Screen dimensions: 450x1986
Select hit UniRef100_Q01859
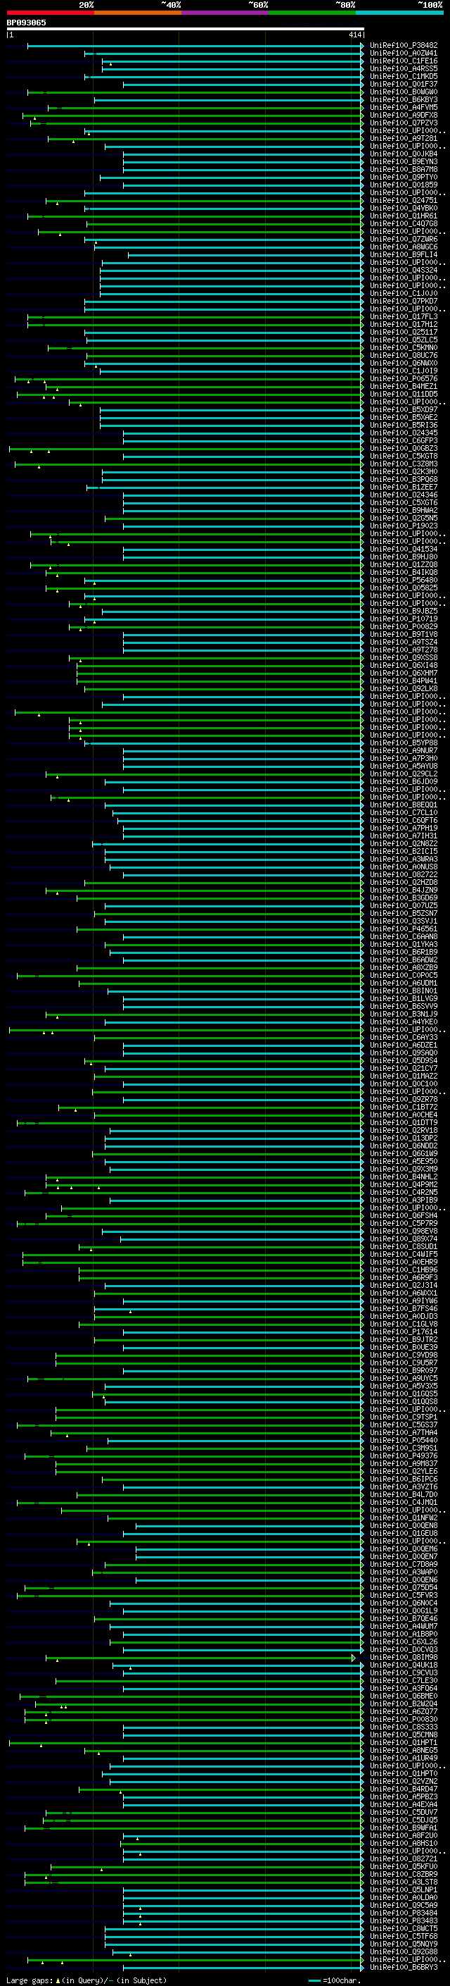click(404, 185)
